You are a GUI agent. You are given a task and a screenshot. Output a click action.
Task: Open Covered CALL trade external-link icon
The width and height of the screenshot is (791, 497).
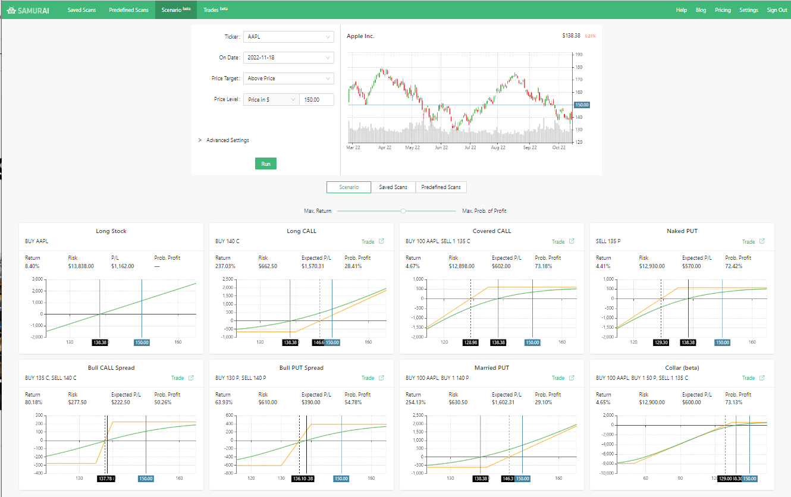tap(572, 241)
